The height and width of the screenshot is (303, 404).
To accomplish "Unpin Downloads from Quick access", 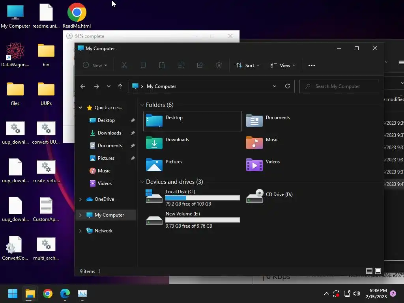I will (x=133, y=133).
